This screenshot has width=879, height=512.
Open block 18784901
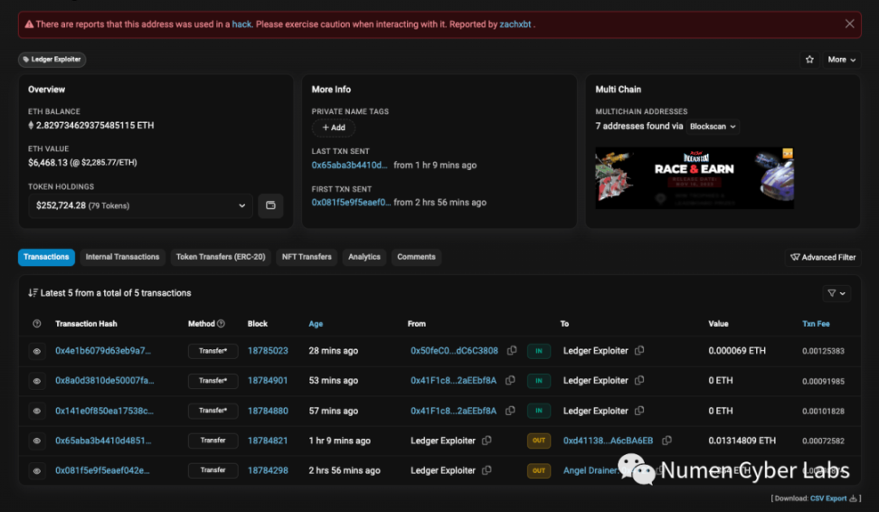click(x=268, y=380)
